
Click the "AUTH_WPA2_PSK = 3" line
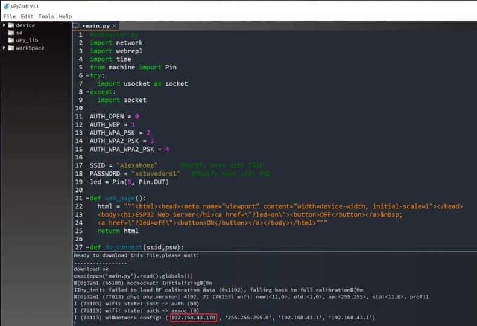click(122, 141)
